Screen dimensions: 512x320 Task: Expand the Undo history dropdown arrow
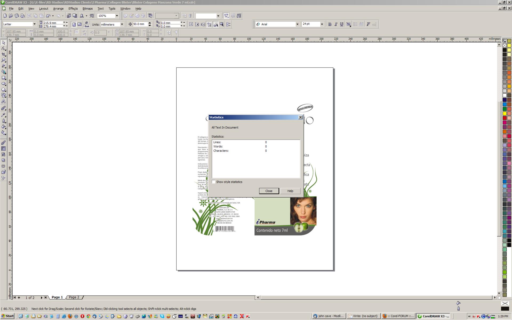click(x=53, y=16)
